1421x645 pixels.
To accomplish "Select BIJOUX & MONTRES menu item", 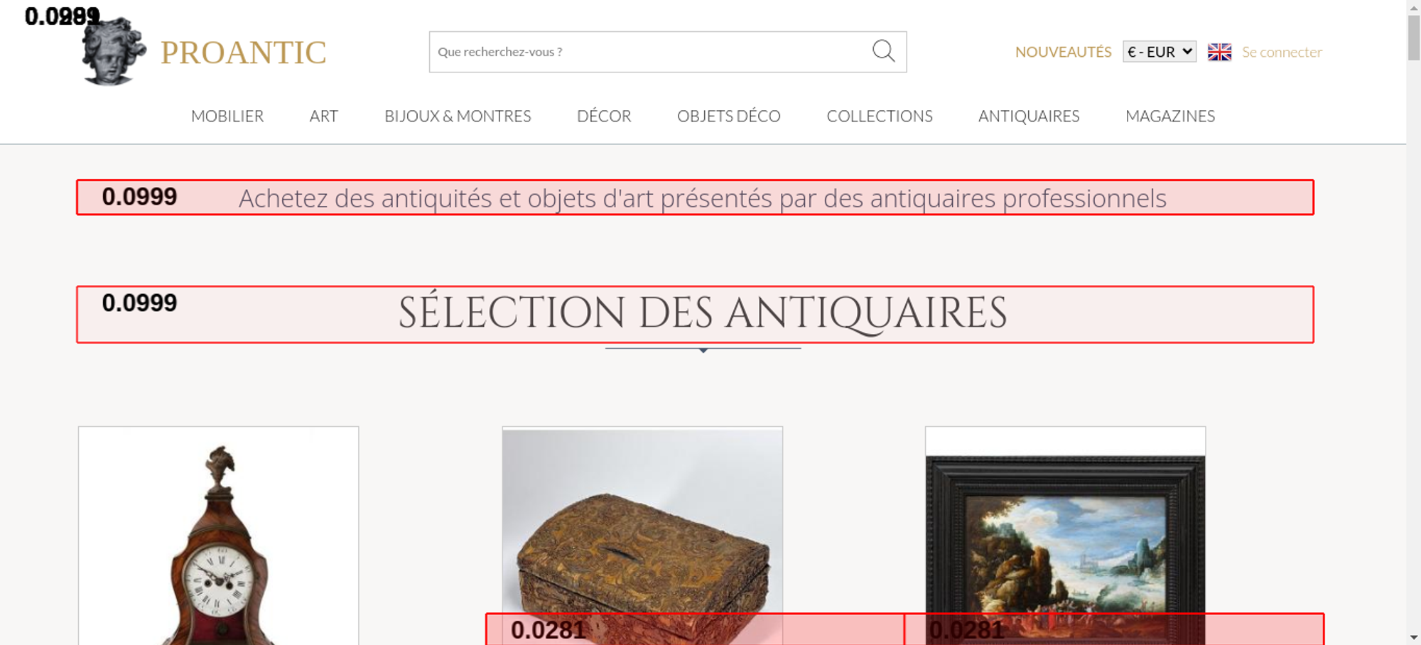I will point(458,116).
